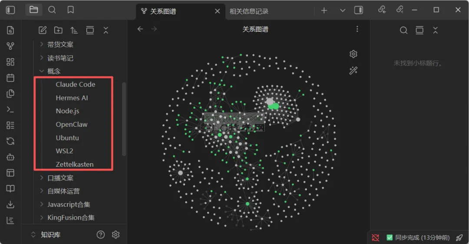Open the daily note calendar icon
This screenshot has width=469, height=244.
click(x=10, y=78)
